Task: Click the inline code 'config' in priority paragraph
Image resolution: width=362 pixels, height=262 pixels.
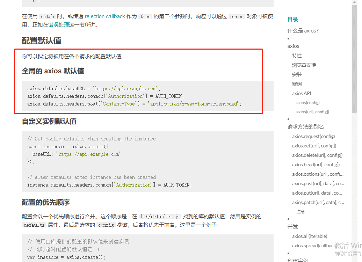Action: (106, 225)
